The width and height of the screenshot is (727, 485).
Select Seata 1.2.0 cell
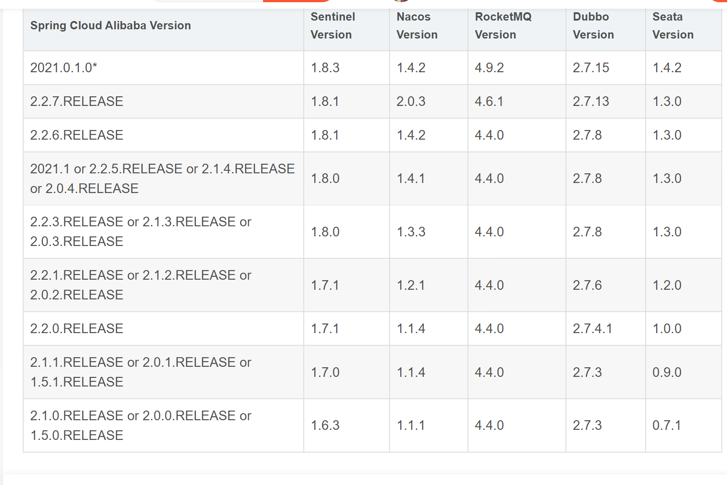tap(684, 285)
